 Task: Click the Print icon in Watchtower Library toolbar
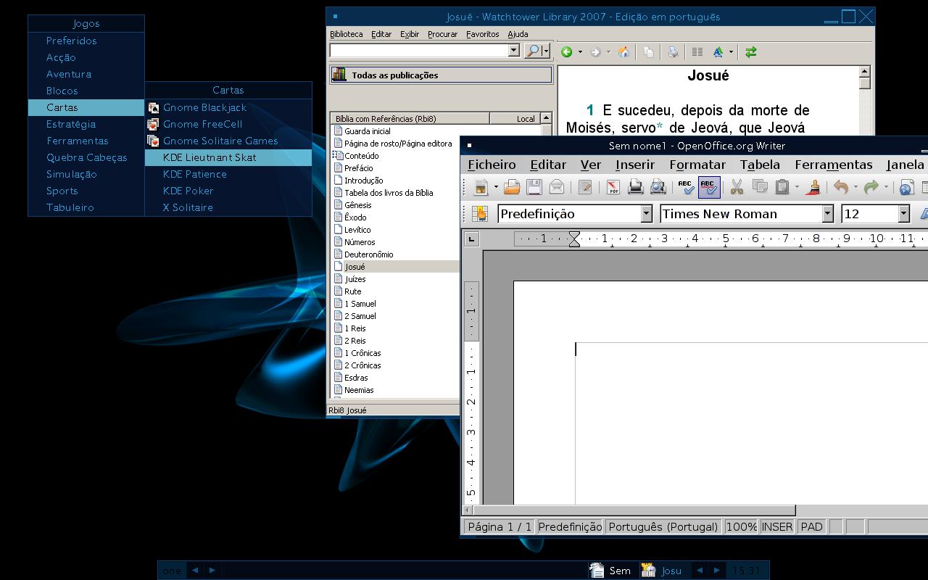[x=673, y=51]
